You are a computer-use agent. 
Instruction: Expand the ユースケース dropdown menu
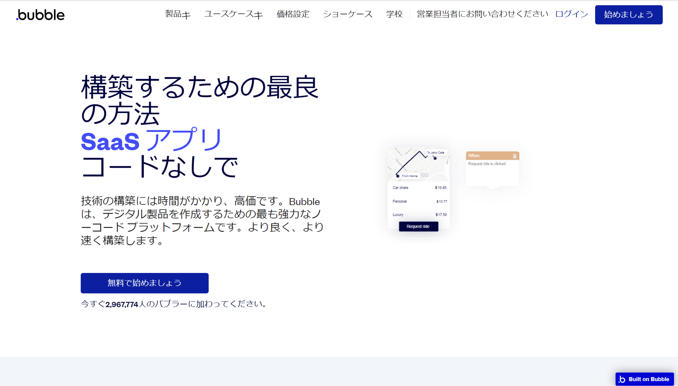(233, 14)
